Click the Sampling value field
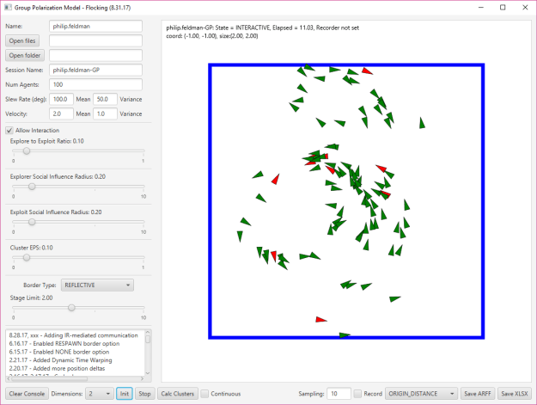This screenshot has width=537, height=405. [x=339, y=394]
